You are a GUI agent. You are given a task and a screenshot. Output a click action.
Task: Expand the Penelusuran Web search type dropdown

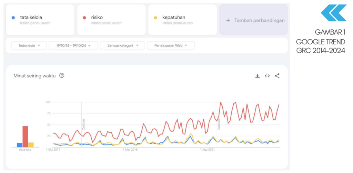(x=171, y=45)
